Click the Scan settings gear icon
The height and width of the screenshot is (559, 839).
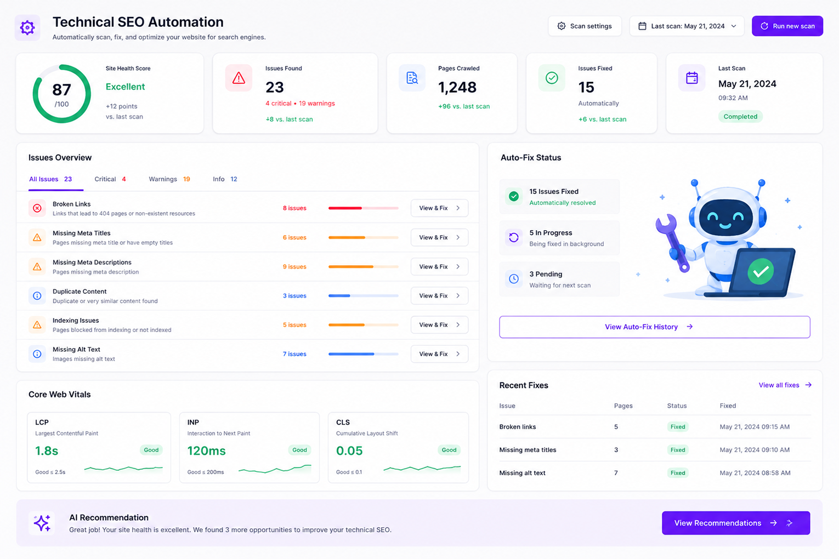click(x=561, y=26)
